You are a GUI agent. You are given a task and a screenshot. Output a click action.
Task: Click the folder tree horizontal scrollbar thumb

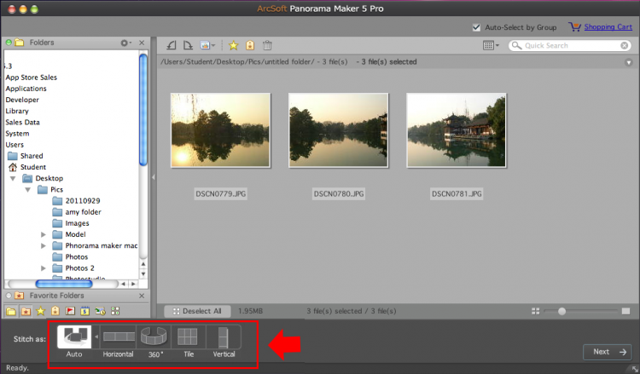pos(64,284)
